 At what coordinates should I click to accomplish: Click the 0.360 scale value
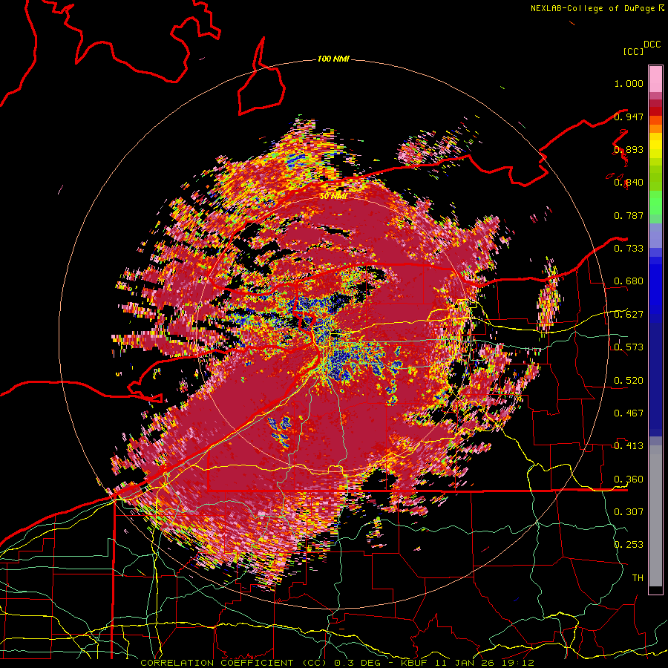629,479
